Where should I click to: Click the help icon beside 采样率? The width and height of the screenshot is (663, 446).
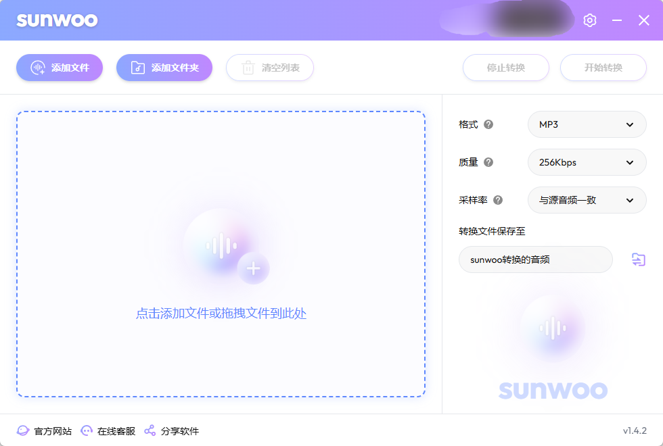click(498, 200)
